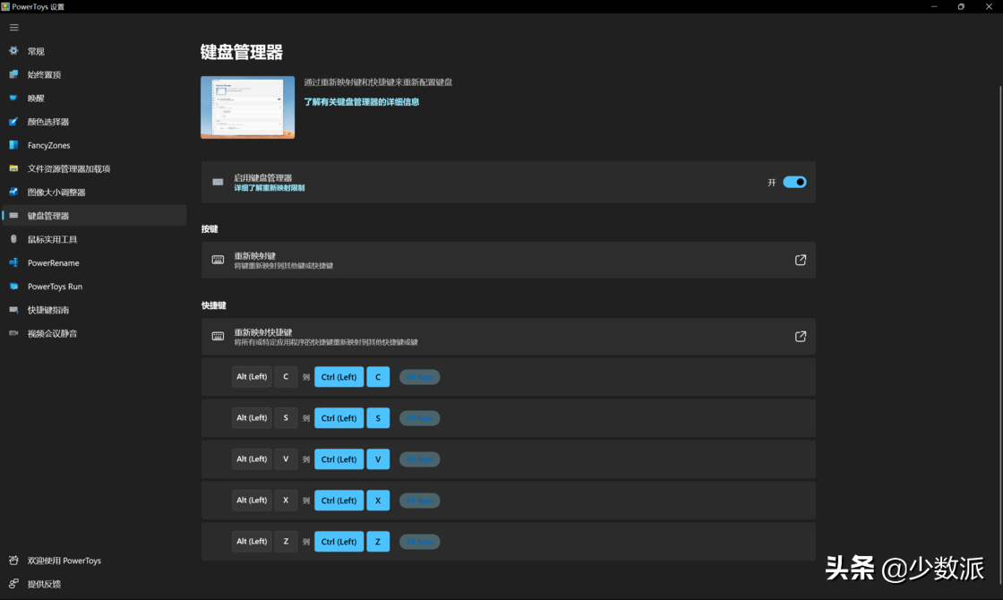Click the All Apps badge on Alt+C shortcut row
The image size is (1003, 600).
pyautogui.click(x=419, y=377)
